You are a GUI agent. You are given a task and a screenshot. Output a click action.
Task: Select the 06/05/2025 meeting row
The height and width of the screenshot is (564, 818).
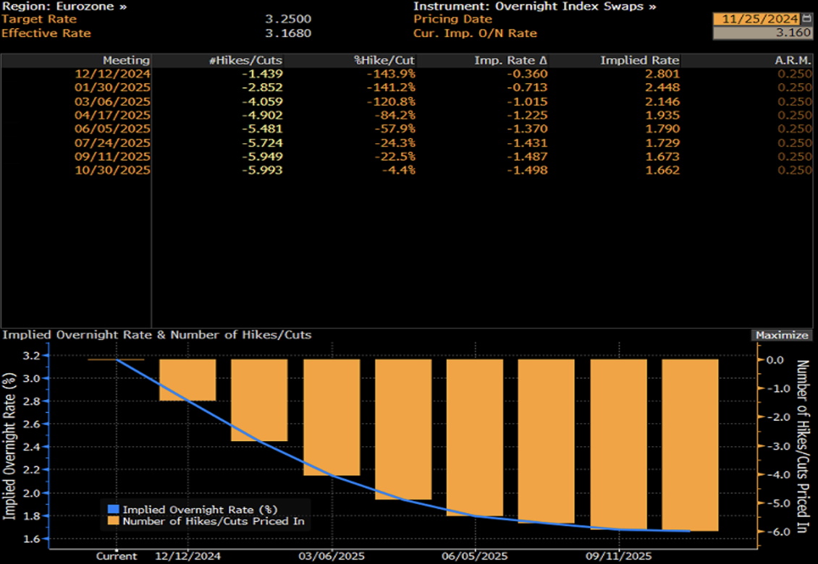pos(407,129)
